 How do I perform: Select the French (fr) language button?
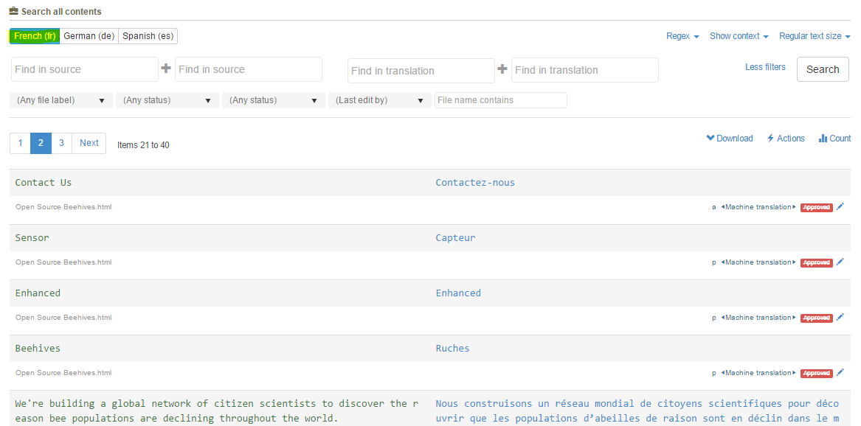35,36
